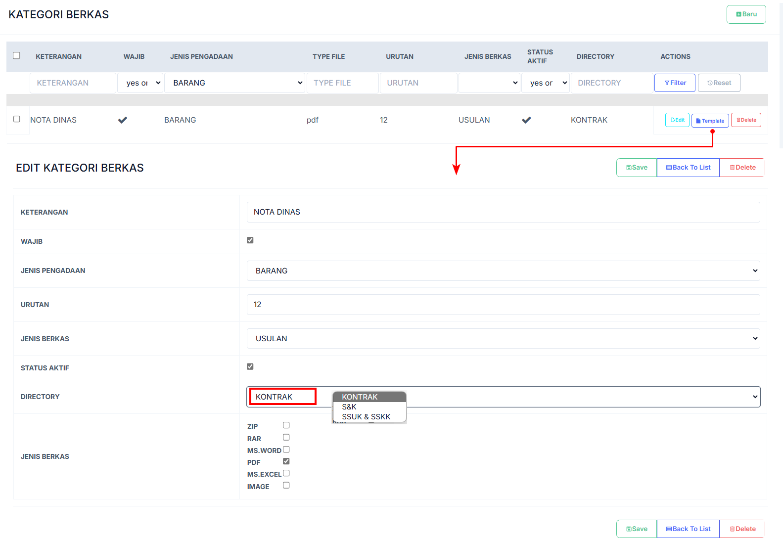Delete the NOTA DINAS table row

coord(746,120)
